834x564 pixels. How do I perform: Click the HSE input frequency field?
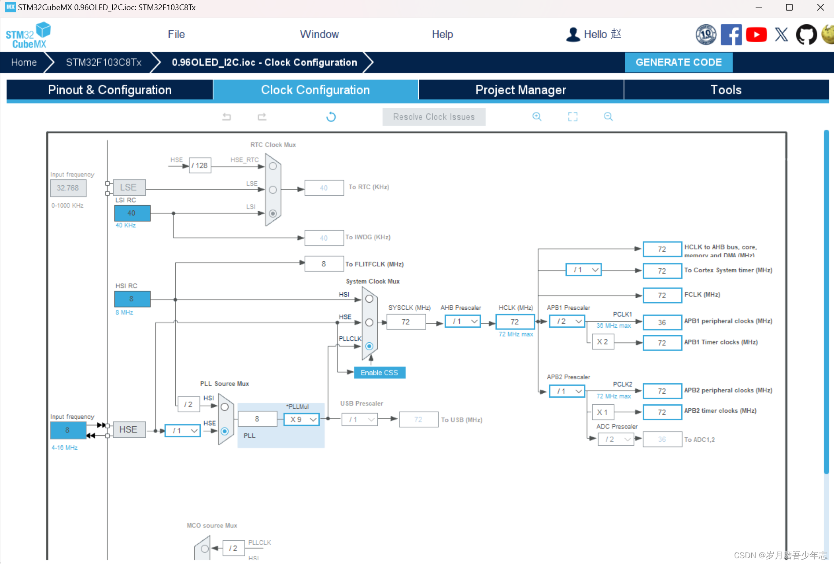(68, 430)
